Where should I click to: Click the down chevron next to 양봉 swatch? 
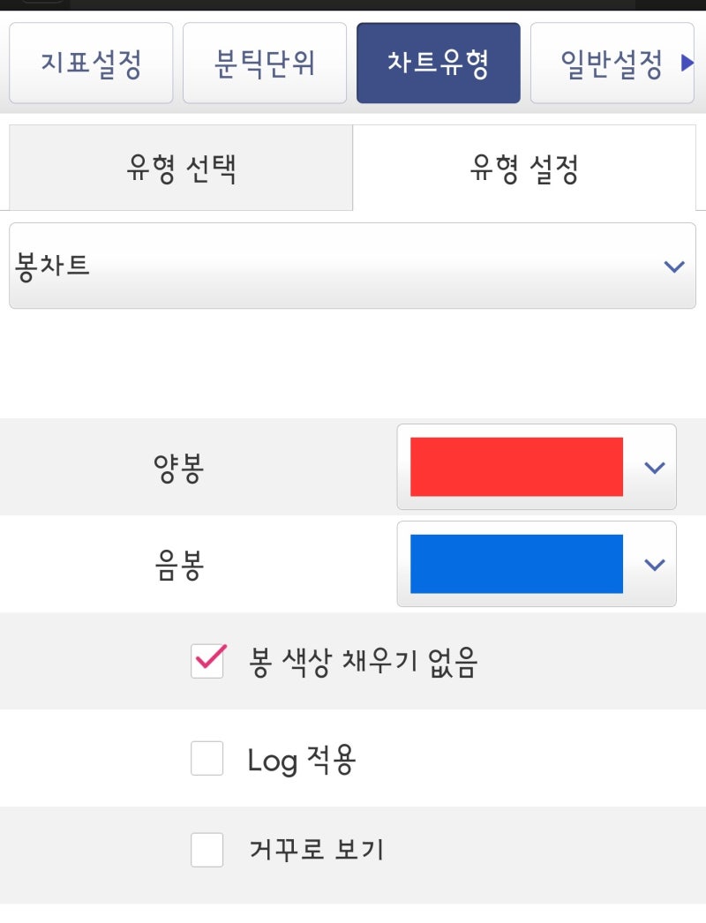click(x=654, y=466)
